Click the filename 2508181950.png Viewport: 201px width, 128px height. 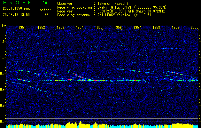coord(16,9)
